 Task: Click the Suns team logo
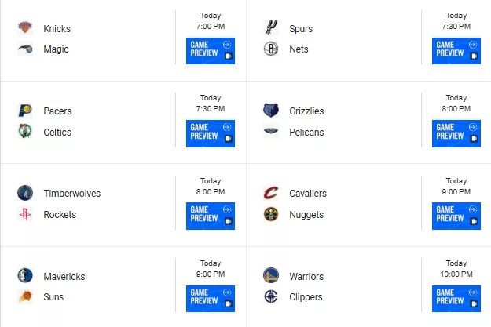25,296
